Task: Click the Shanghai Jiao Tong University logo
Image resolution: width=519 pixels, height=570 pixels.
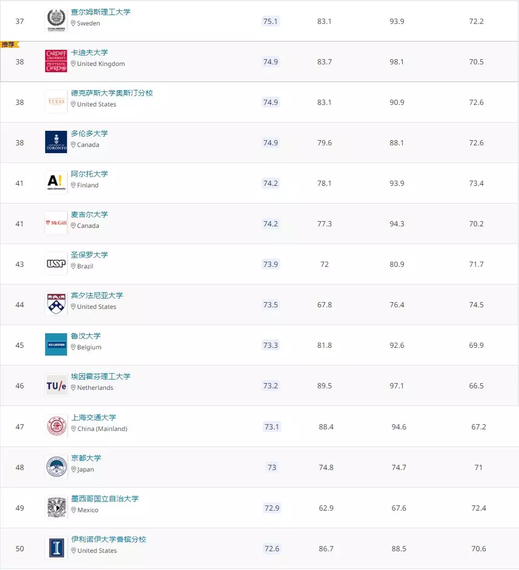Action: 56,426
